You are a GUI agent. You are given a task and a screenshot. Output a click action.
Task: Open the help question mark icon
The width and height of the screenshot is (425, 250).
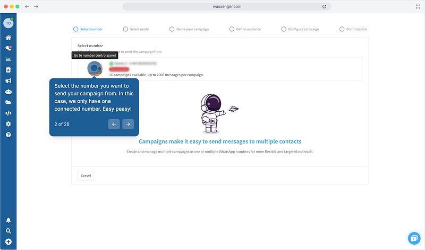pos(8,135)
